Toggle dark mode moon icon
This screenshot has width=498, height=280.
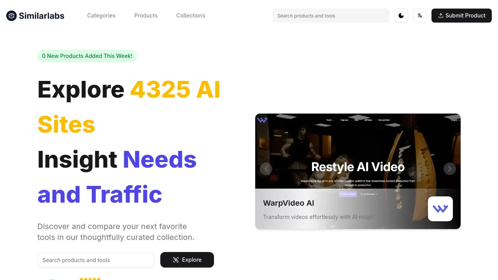[401, 16]
